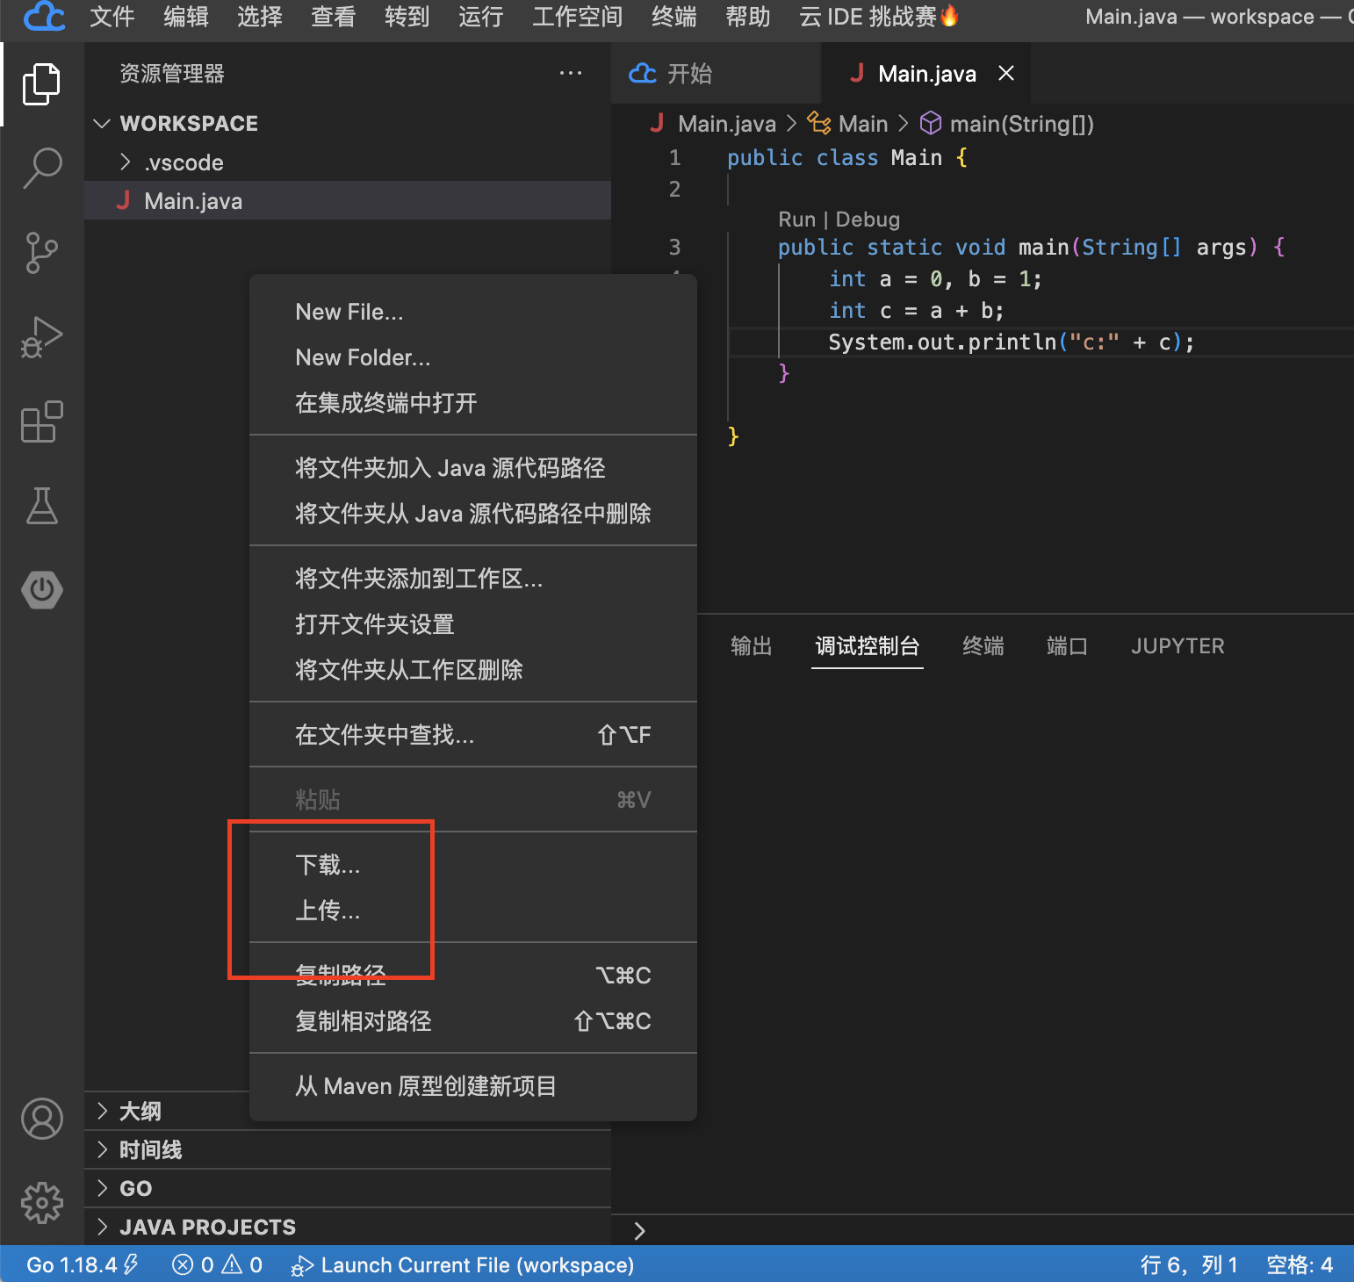Switch to the 终端 panel tab

tap(983, 646)
